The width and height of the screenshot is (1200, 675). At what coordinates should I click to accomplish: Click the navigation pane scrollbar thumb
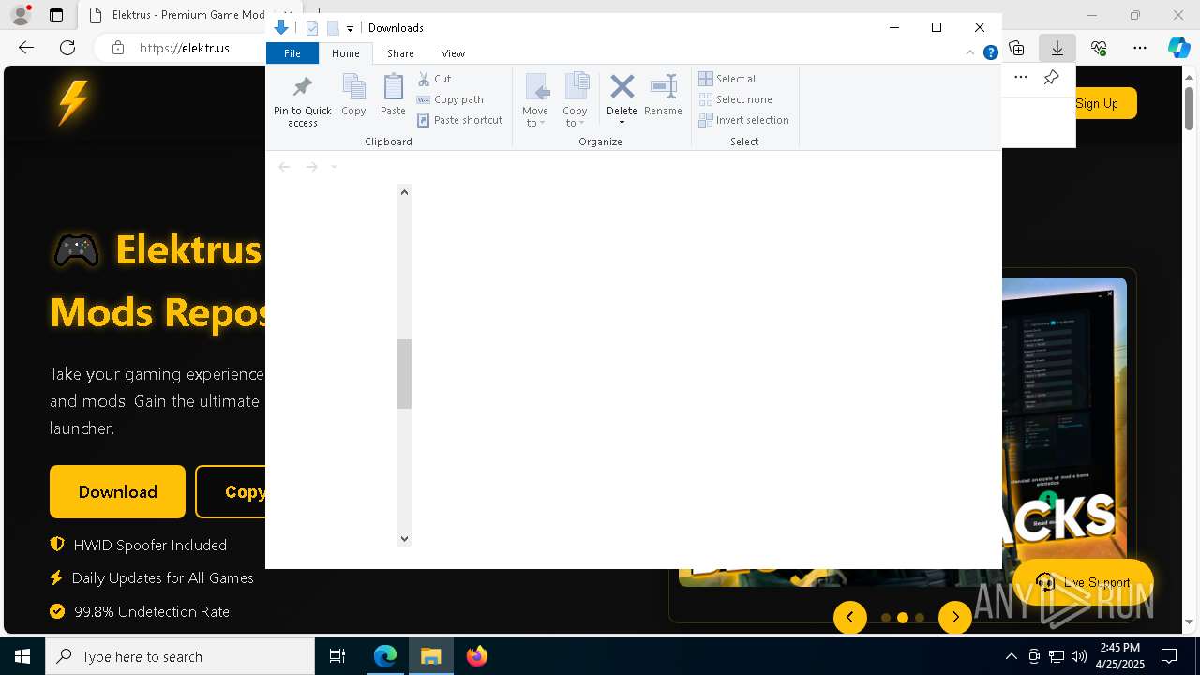[404, 374]
